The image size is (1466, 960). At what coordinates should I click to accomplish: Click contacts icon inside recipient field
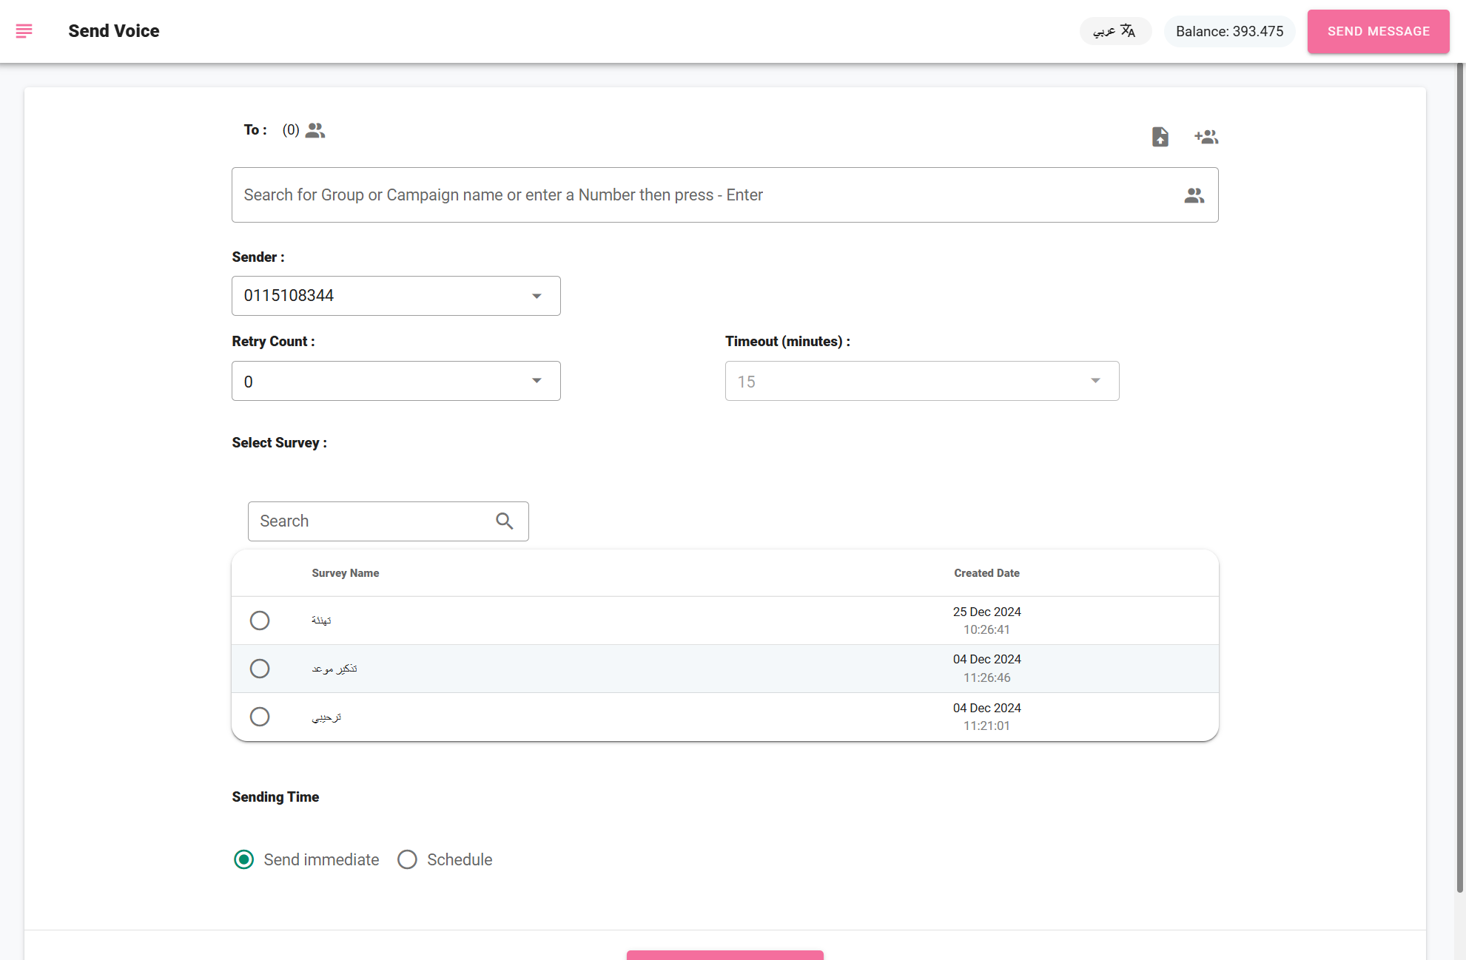coord(1194,195)
